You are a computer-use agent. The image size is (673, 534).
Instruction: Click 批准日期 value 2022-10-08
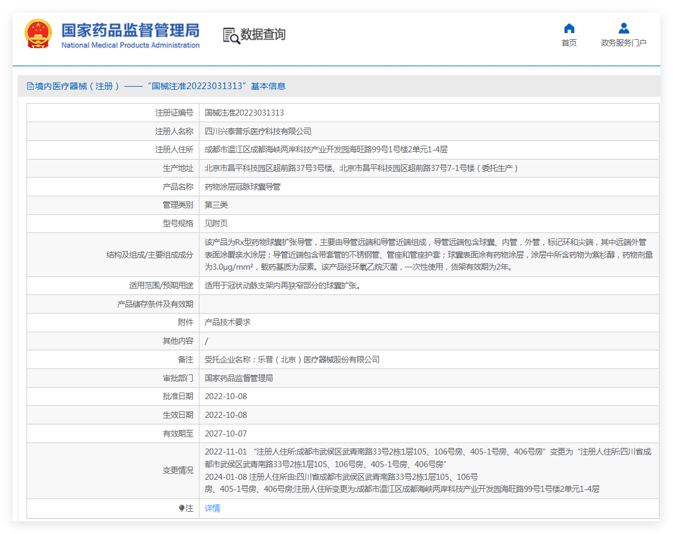click(x=226, y=396)
